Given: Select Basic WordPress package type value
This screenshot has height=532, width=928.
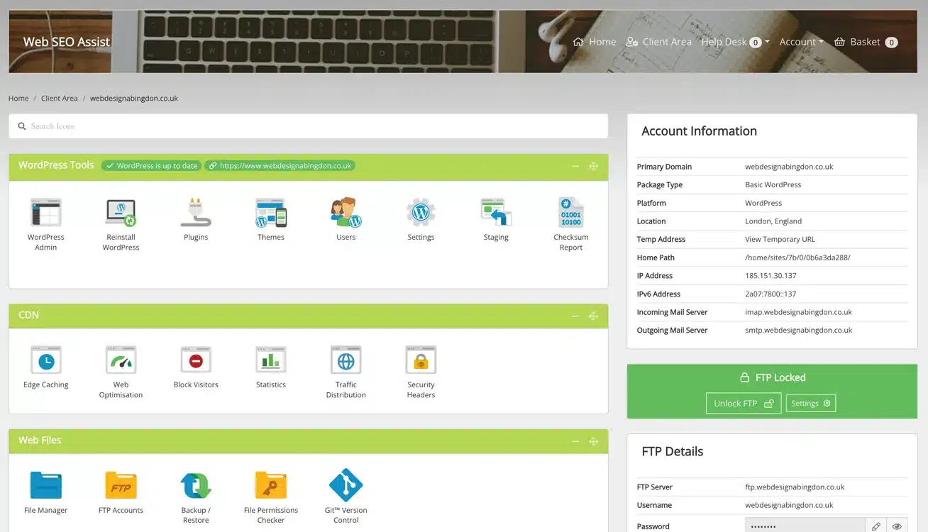Looking at the screenshot, I should [x=773, y=185].
